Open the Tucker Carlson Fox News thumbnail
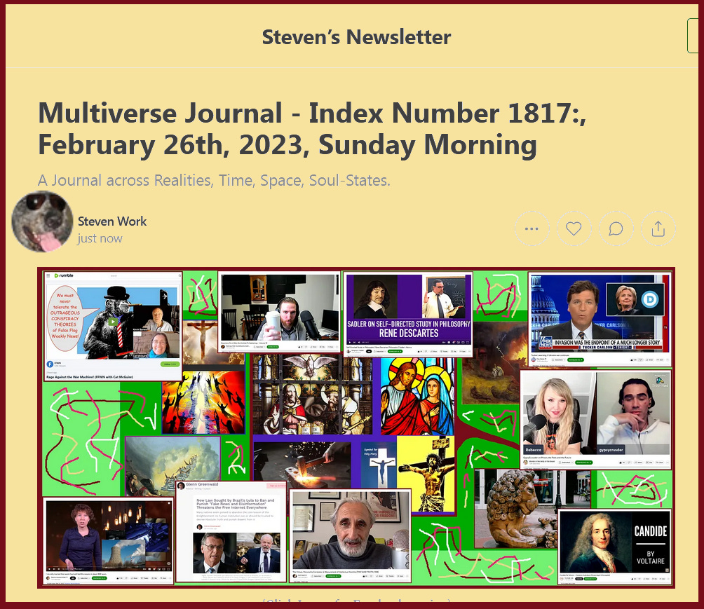Image resolution: width=704 pixels, height=609 pixels. [x=600, y=319]
